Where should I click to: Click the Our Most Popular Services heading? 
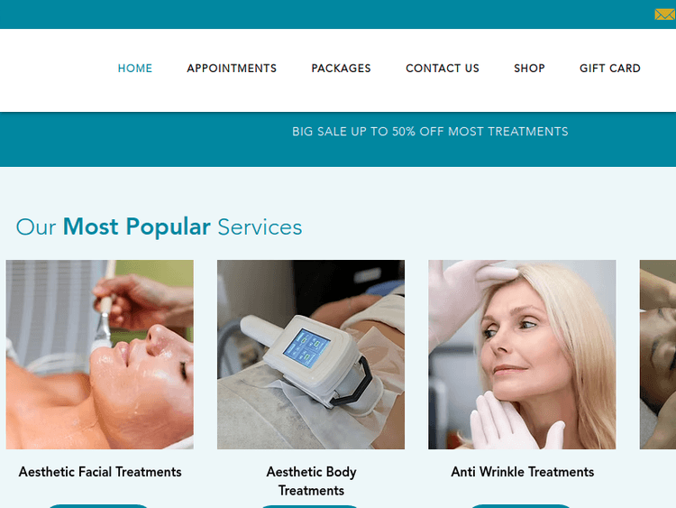tap(159, 226)
